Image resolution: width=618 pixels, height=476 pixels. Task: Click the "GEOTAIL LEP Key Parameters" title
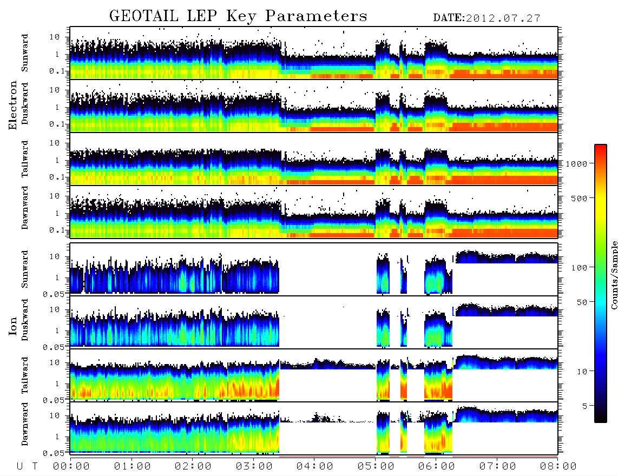click(x=238, y=16)
